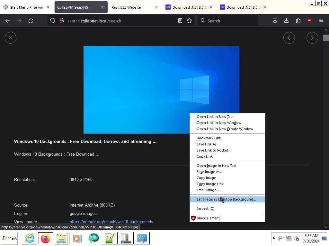
Task: Open the tracking protection shield icon
Action: [53, 21]
